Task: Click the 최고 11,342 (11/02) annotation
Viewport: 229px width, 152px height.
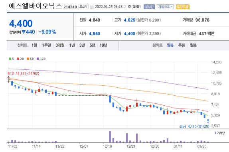Action: point(24,73)
